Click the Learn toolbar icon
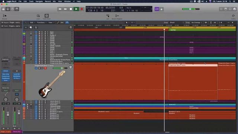238x134 pixels. pos(38,16)
